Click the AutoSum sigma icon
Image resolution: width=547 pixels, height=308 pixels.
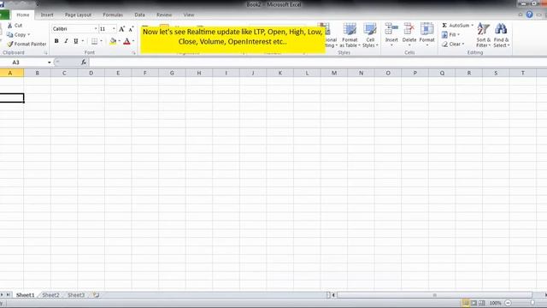(444, 25)
